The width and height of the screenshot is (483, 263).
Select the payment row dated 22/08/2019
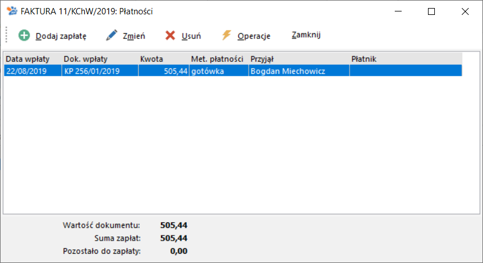pos(233,71)
